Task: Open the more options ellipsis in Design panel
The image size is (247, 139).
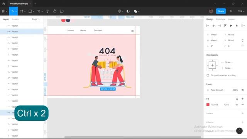Action: pos(242,46)
